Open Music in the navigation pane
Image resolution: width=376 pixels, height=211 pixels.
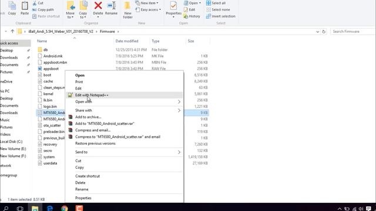5,120
